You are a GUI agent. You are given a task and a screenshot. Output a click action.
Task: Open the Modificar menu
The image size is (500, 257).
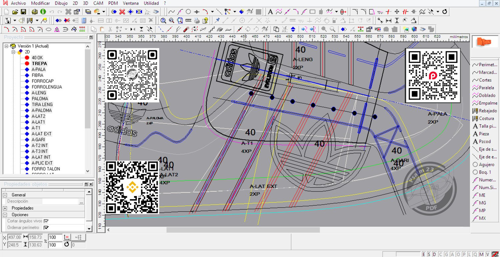(40, 3)
